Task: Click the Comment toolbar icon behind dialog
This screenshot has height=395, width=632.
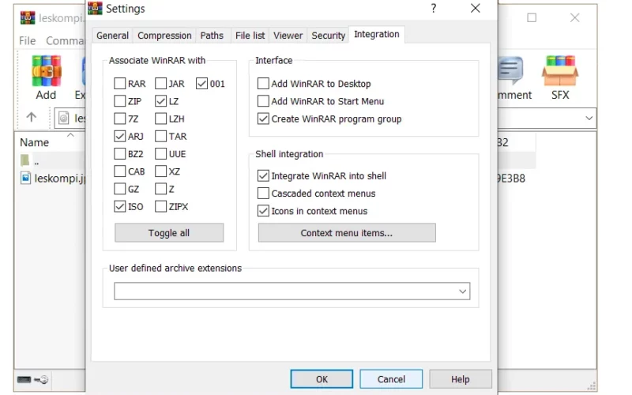Action: 510,71
